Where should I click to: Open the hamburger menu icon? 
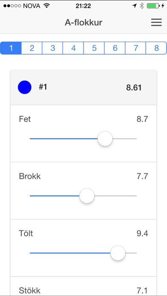(156, 23)
